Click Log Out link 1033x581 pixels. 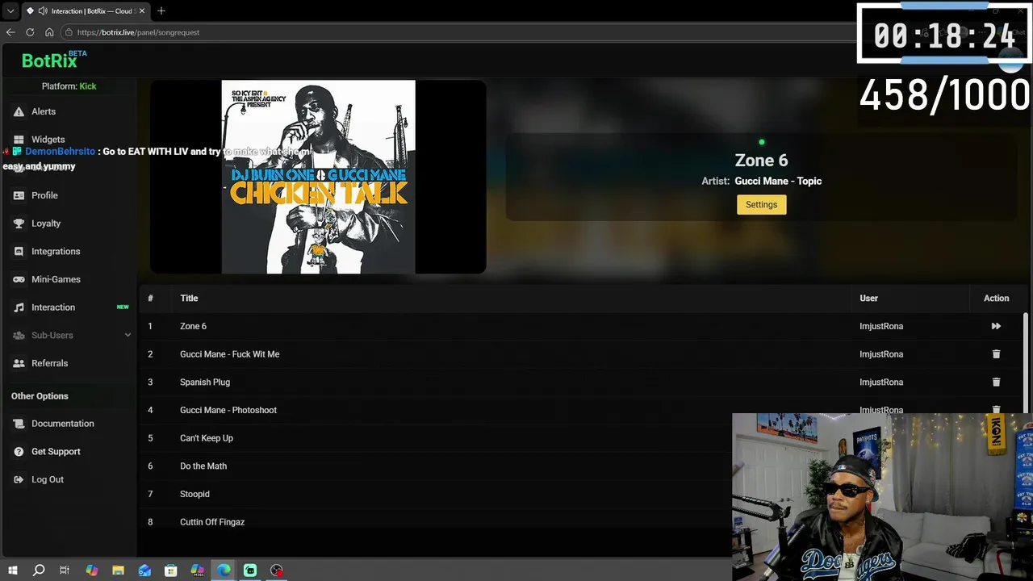click(x=48, y=479)
